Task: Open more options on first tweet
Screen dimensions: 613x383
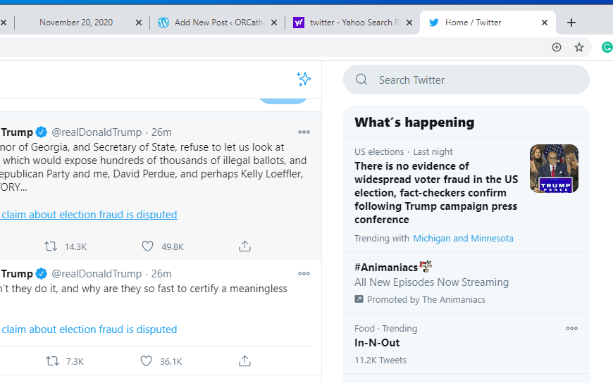Action: (x=304, y=132)
